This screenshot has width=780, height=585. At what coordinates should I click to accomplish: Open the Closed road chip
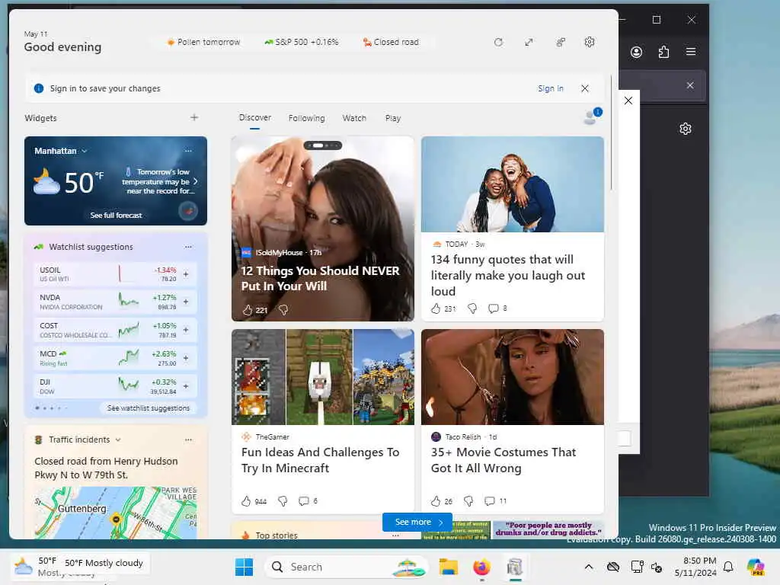coord(391,43)
